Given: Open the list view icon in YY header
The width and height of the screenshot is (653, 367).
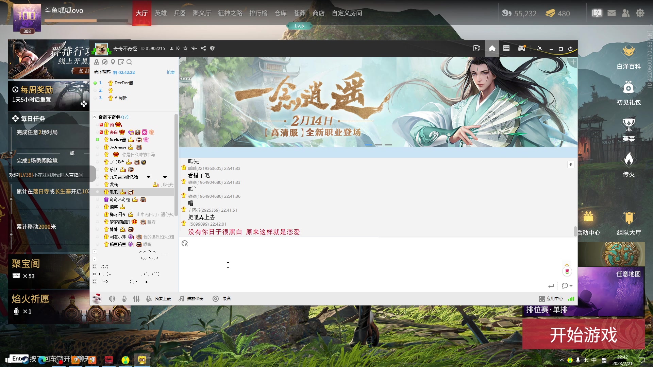Looking at the screenshot, I should tap(506, 48).
